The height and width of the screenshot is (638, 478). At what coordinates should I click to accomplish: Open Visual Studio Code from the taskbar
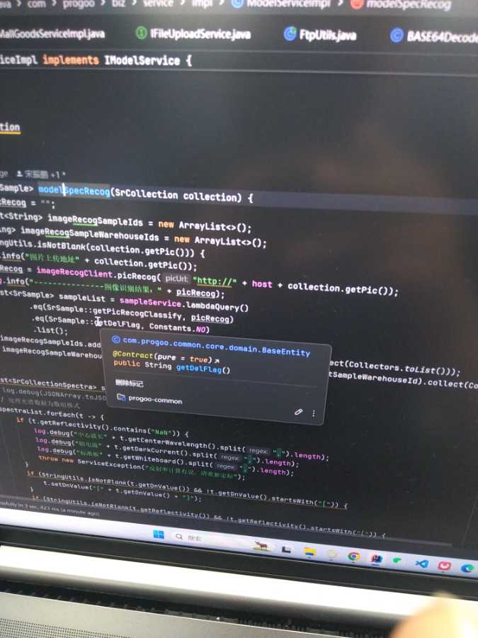coord(422,564)
